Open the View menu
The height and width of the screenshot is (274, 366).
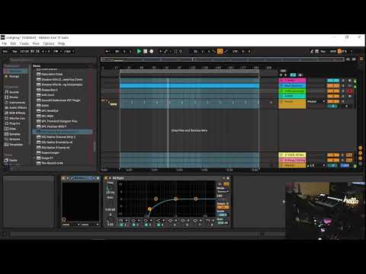click(36, 43)
